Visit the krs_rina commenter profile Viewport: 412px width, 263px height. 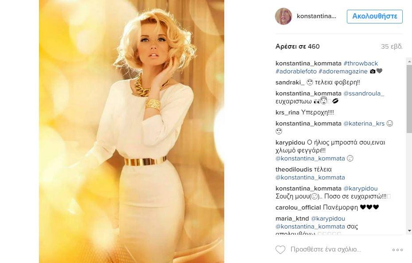[x=287, y=112]
